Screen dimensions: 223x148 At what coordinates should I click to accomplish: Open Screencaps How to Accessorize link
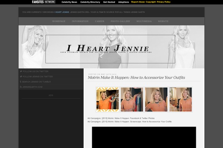click(130, 122)
